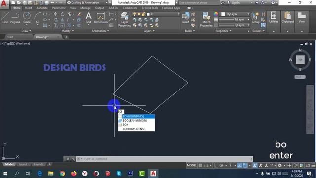Click the object color wheel swatch
The width and height of the screenshot is (316, 178).
pyautogui.click(x=216, y=14)
